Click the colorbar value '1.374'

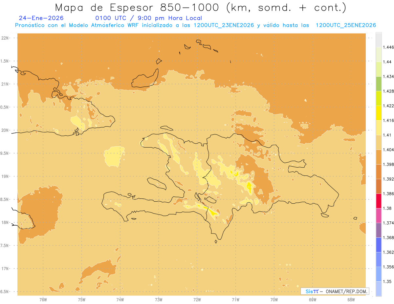tap(388, 223)
